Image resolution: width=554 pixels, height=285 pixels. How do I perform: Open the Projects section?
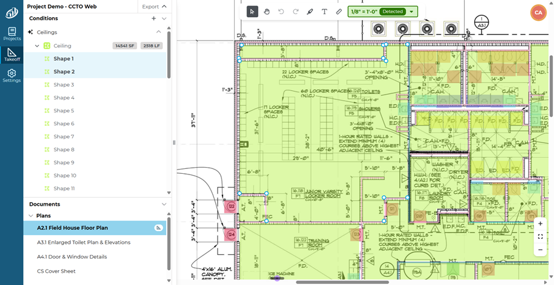pyautogui.click(x=12, y=34)
